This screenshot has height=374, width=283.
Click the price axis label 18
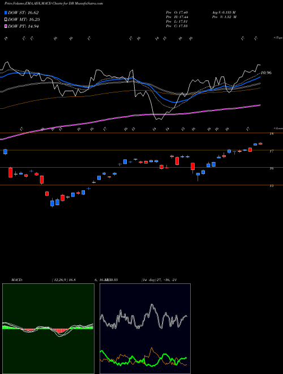pyautogui.click(x=271, y=134)
